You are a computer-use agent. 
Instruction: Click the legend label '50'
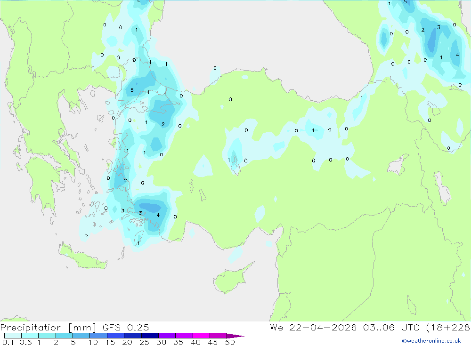pyautogui.click(x=230, y=342)
